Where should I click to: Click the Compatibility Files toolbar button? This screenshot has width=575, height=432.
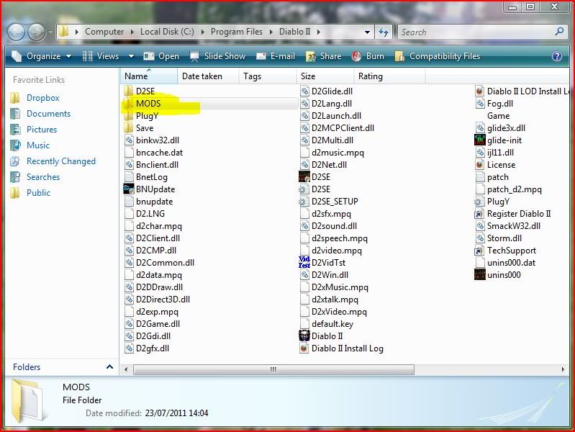[x=437, y=56]
